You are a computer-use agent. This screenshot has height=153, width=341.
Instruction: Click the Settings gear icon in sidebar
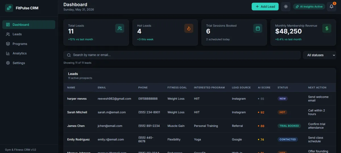[x=8, y=63]
